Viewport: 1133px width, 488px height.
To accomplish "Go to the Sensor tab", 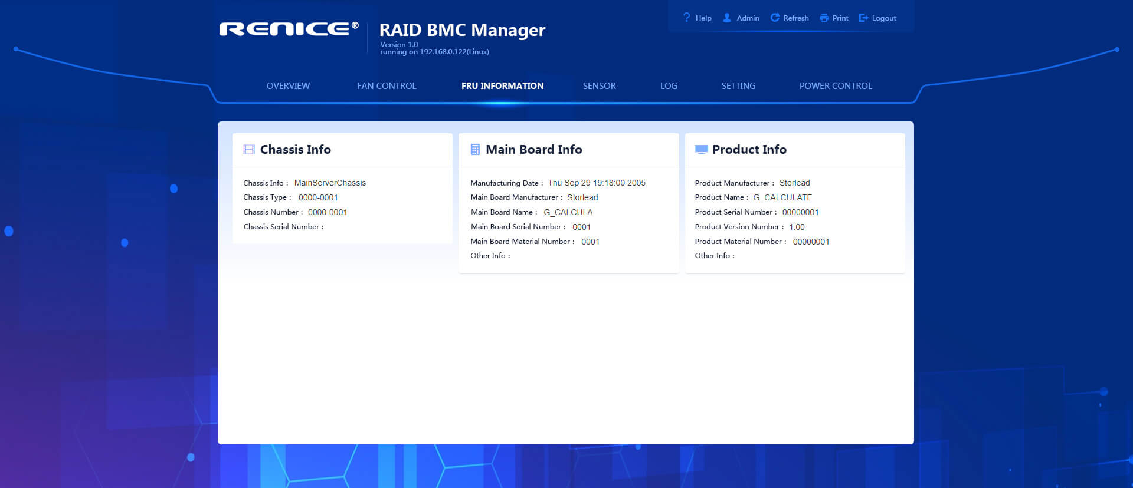I will 599,86.
